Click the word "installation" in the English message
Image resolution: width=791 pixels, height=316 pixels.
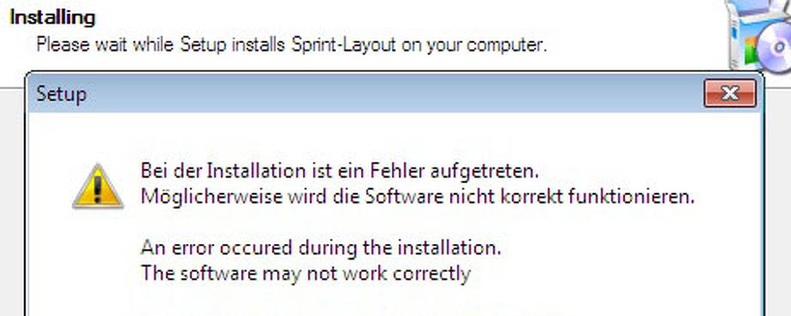(449, 247)
